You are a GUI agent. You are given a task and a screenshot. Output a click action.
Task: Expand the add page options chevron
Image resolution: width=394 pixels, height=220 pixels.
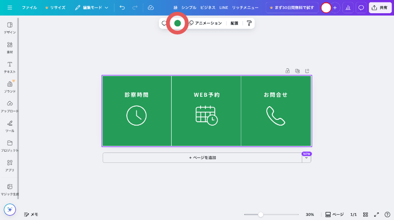click(306, 158)
